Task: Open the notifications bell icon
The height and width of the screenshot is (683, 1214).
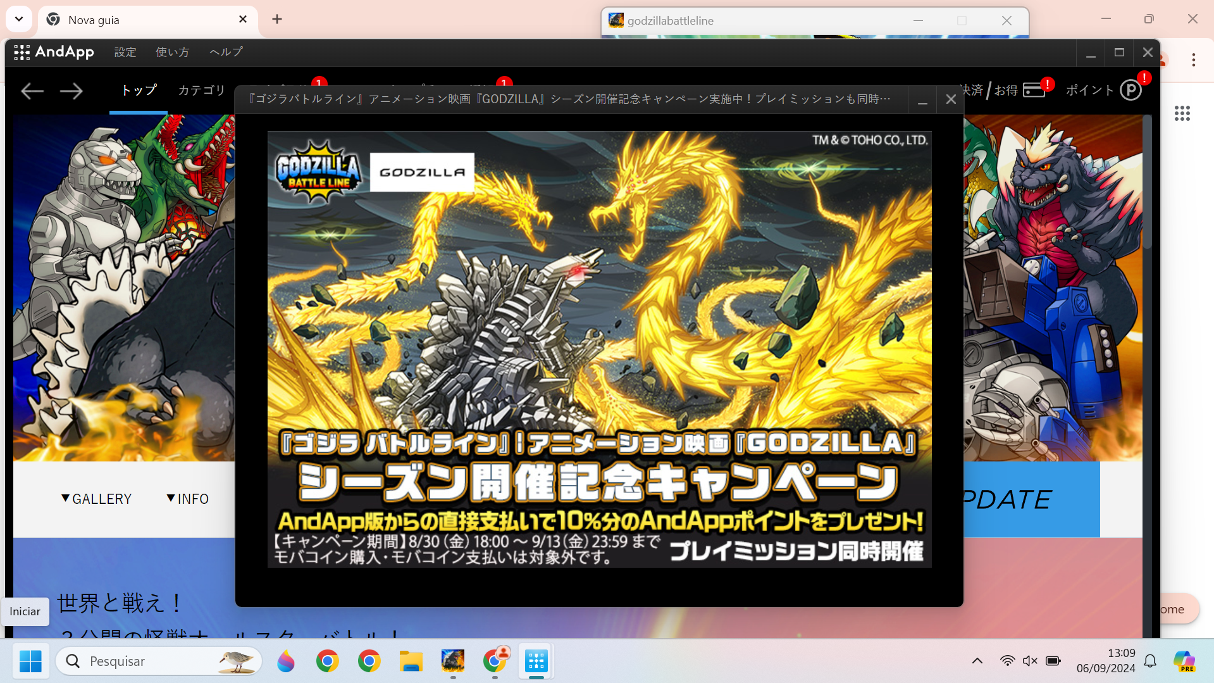Action: (1150, 661)
